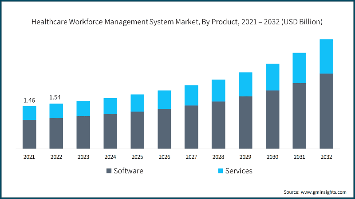Click the 2023 axis label
355x199 pixels.
pos(83,157)
